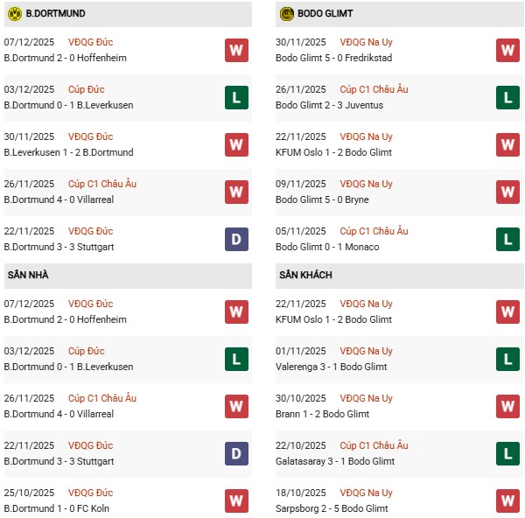
Task: Click the D badge for Dortmund 3-3 Stuttgart under Sân Nhà
Action: [x=236, y=453]
